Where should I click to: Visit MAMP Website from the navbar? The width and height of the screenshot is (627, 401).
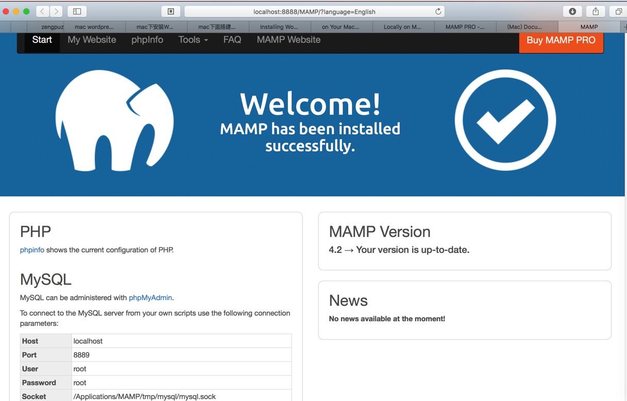pos(289,40)
